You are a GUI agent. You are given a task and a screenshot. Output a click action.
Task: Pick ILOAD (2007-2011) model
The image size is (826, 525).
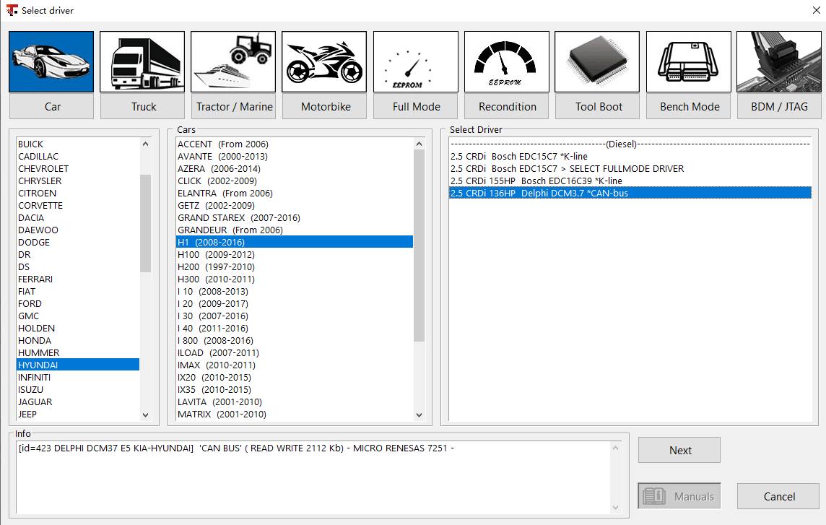point(295,352)
